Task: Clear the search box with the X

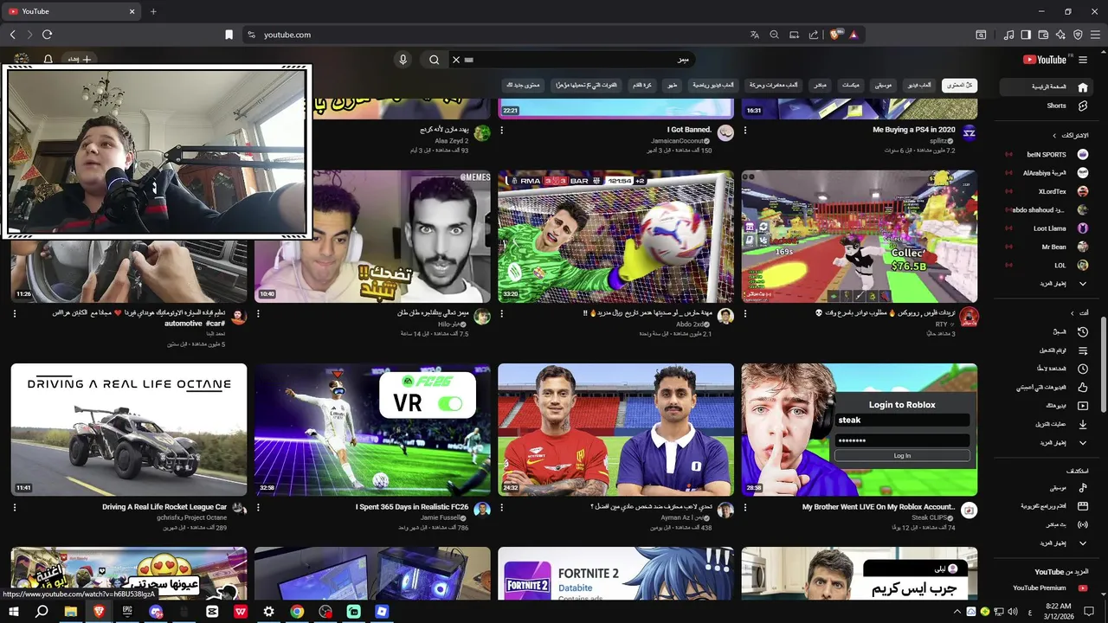Action: (456, 60)
